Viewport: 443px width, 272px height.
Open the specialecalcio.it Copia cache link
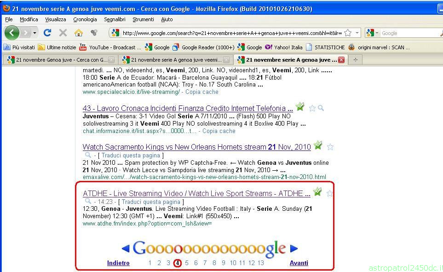pos(202,92)
